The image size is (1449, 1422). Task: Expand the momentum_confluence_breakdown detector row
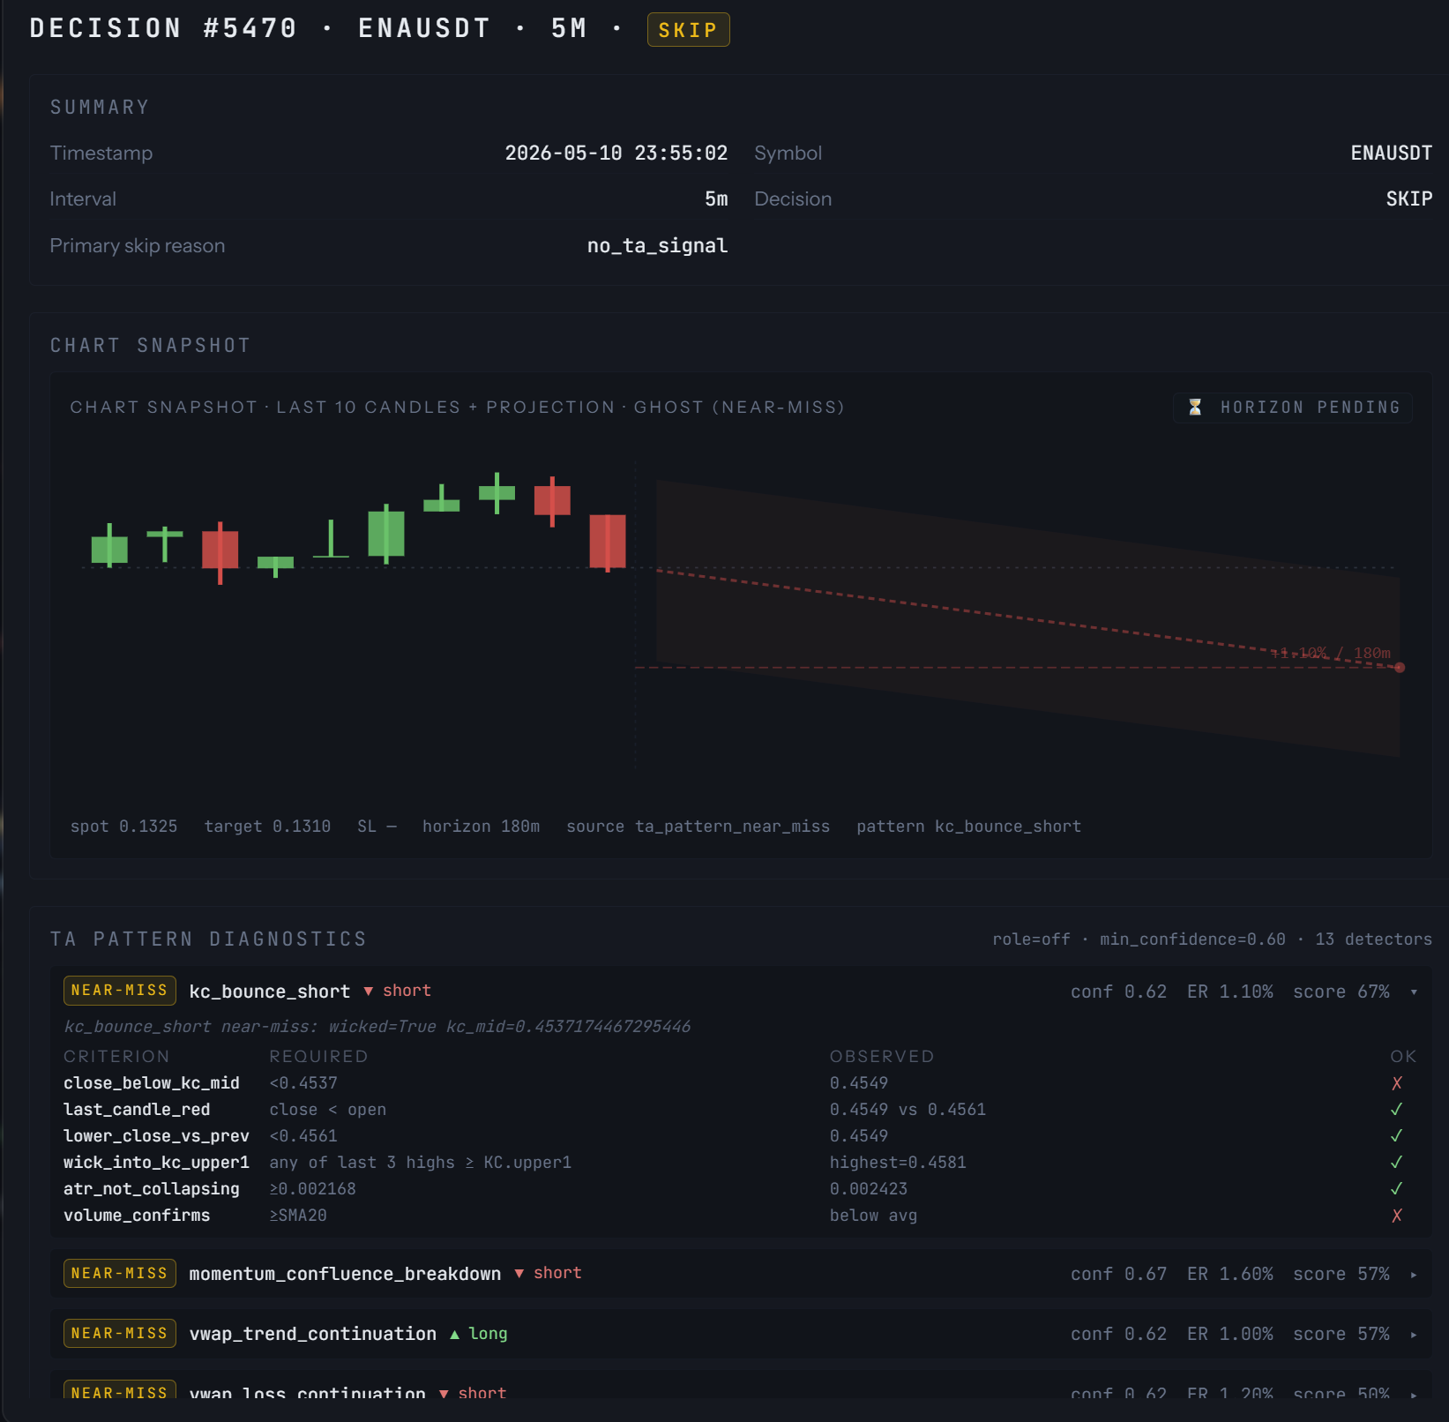click(x=1414, y=1275)
